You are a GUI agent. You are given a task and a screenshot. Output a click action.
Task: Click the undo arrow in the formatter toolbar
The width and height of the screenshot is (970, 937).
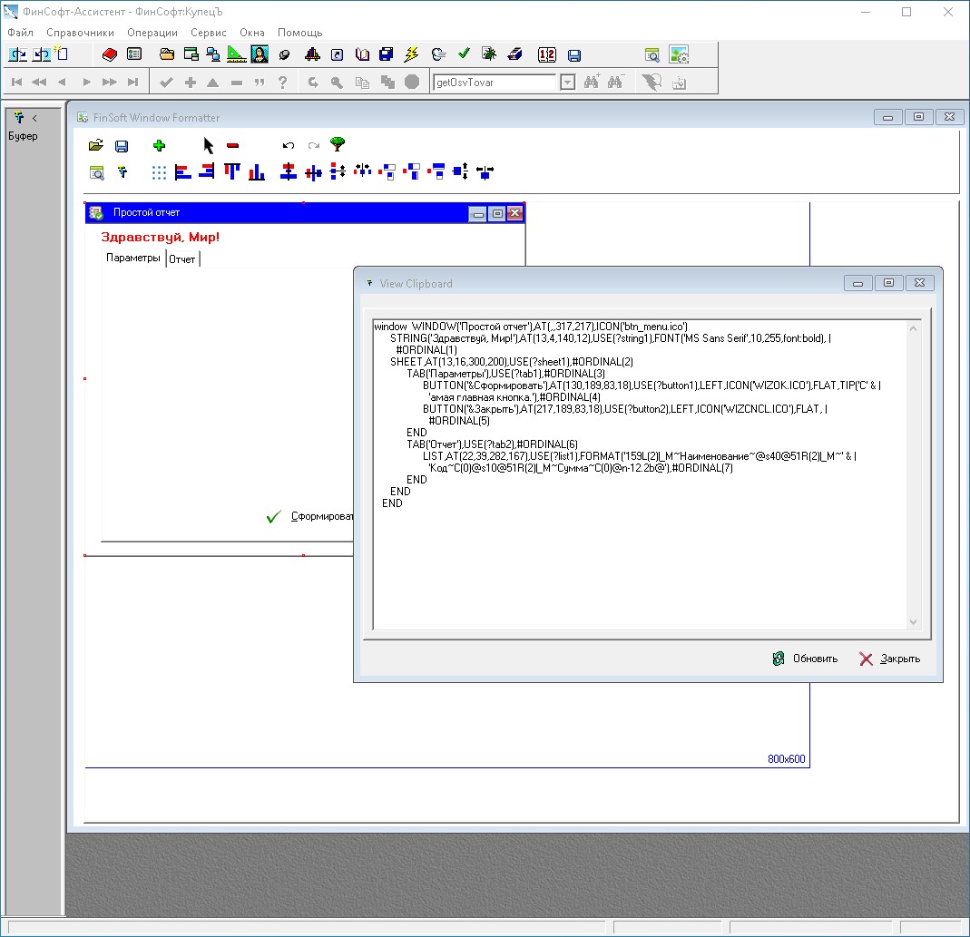click(289, 145)
